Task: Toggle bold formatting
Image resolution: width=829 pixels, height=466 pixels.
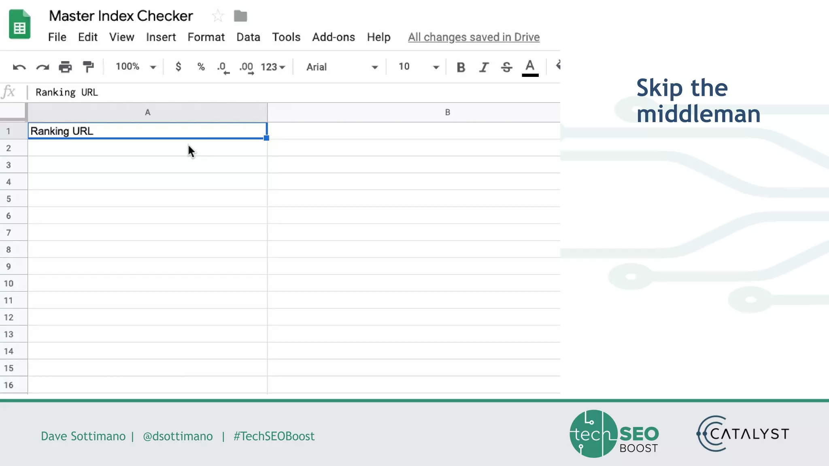Action: tap(461, 67)
